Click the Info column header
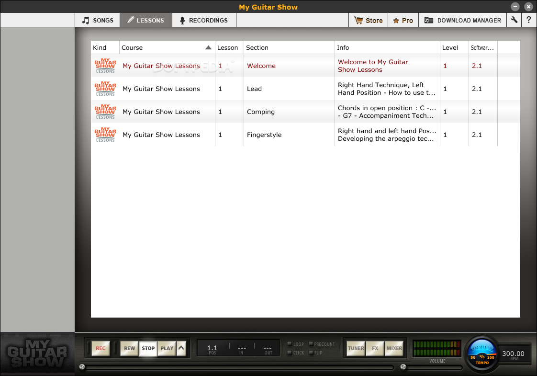The image size is (537, 376). coord(387,47)
